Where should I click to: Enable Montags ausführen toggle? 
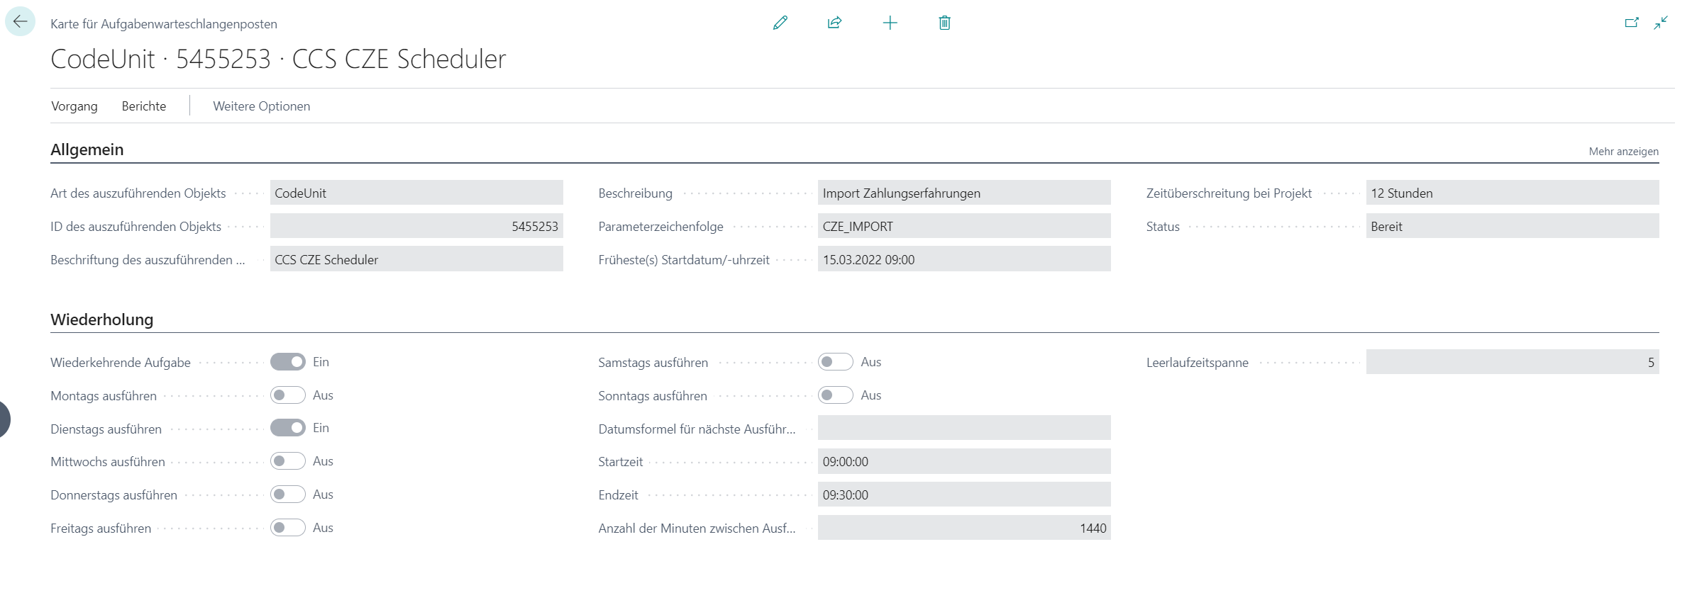(287, 395)
